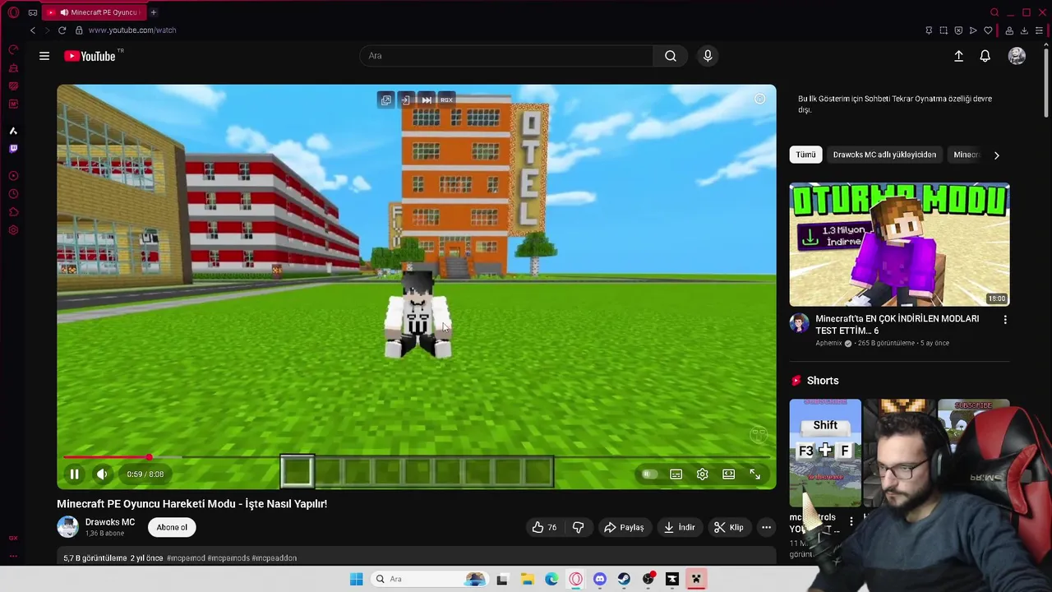1052x592 pixels.
Task: Click the pin icon in Opera toolbar
Action: point(929,30)
